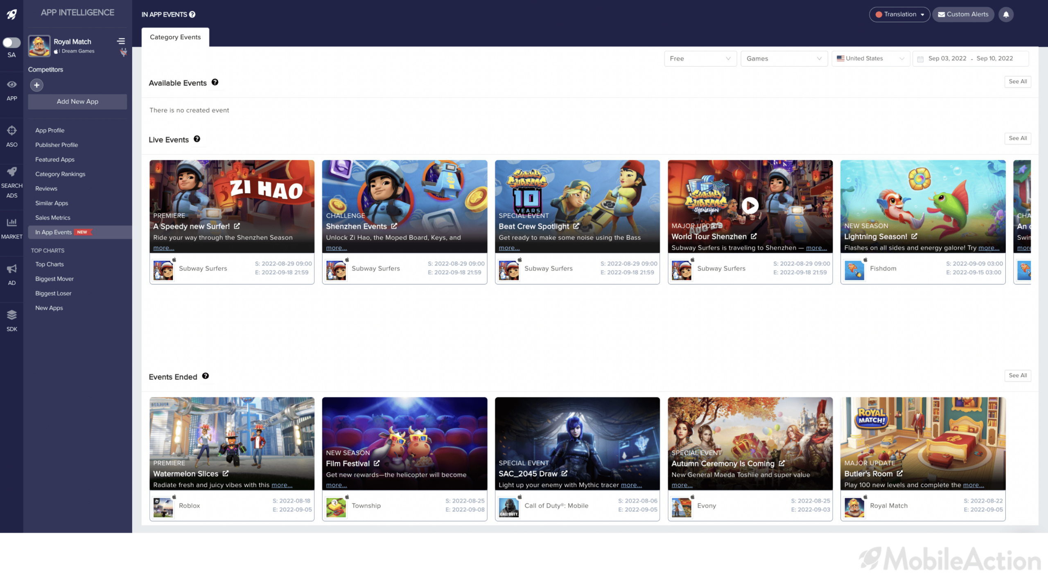The width and height of the screenshot is (1048, 581).
Task: Click the help icon beside Events Ended
Action: (206, 376)
